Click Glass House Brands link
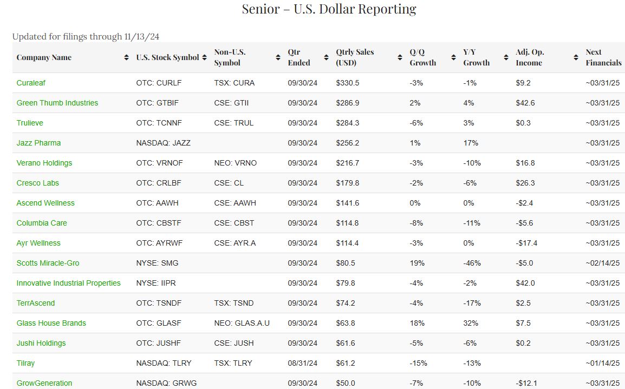Viewport: 625px width, 389px height. pyautogui.click(x=51, y=323)
